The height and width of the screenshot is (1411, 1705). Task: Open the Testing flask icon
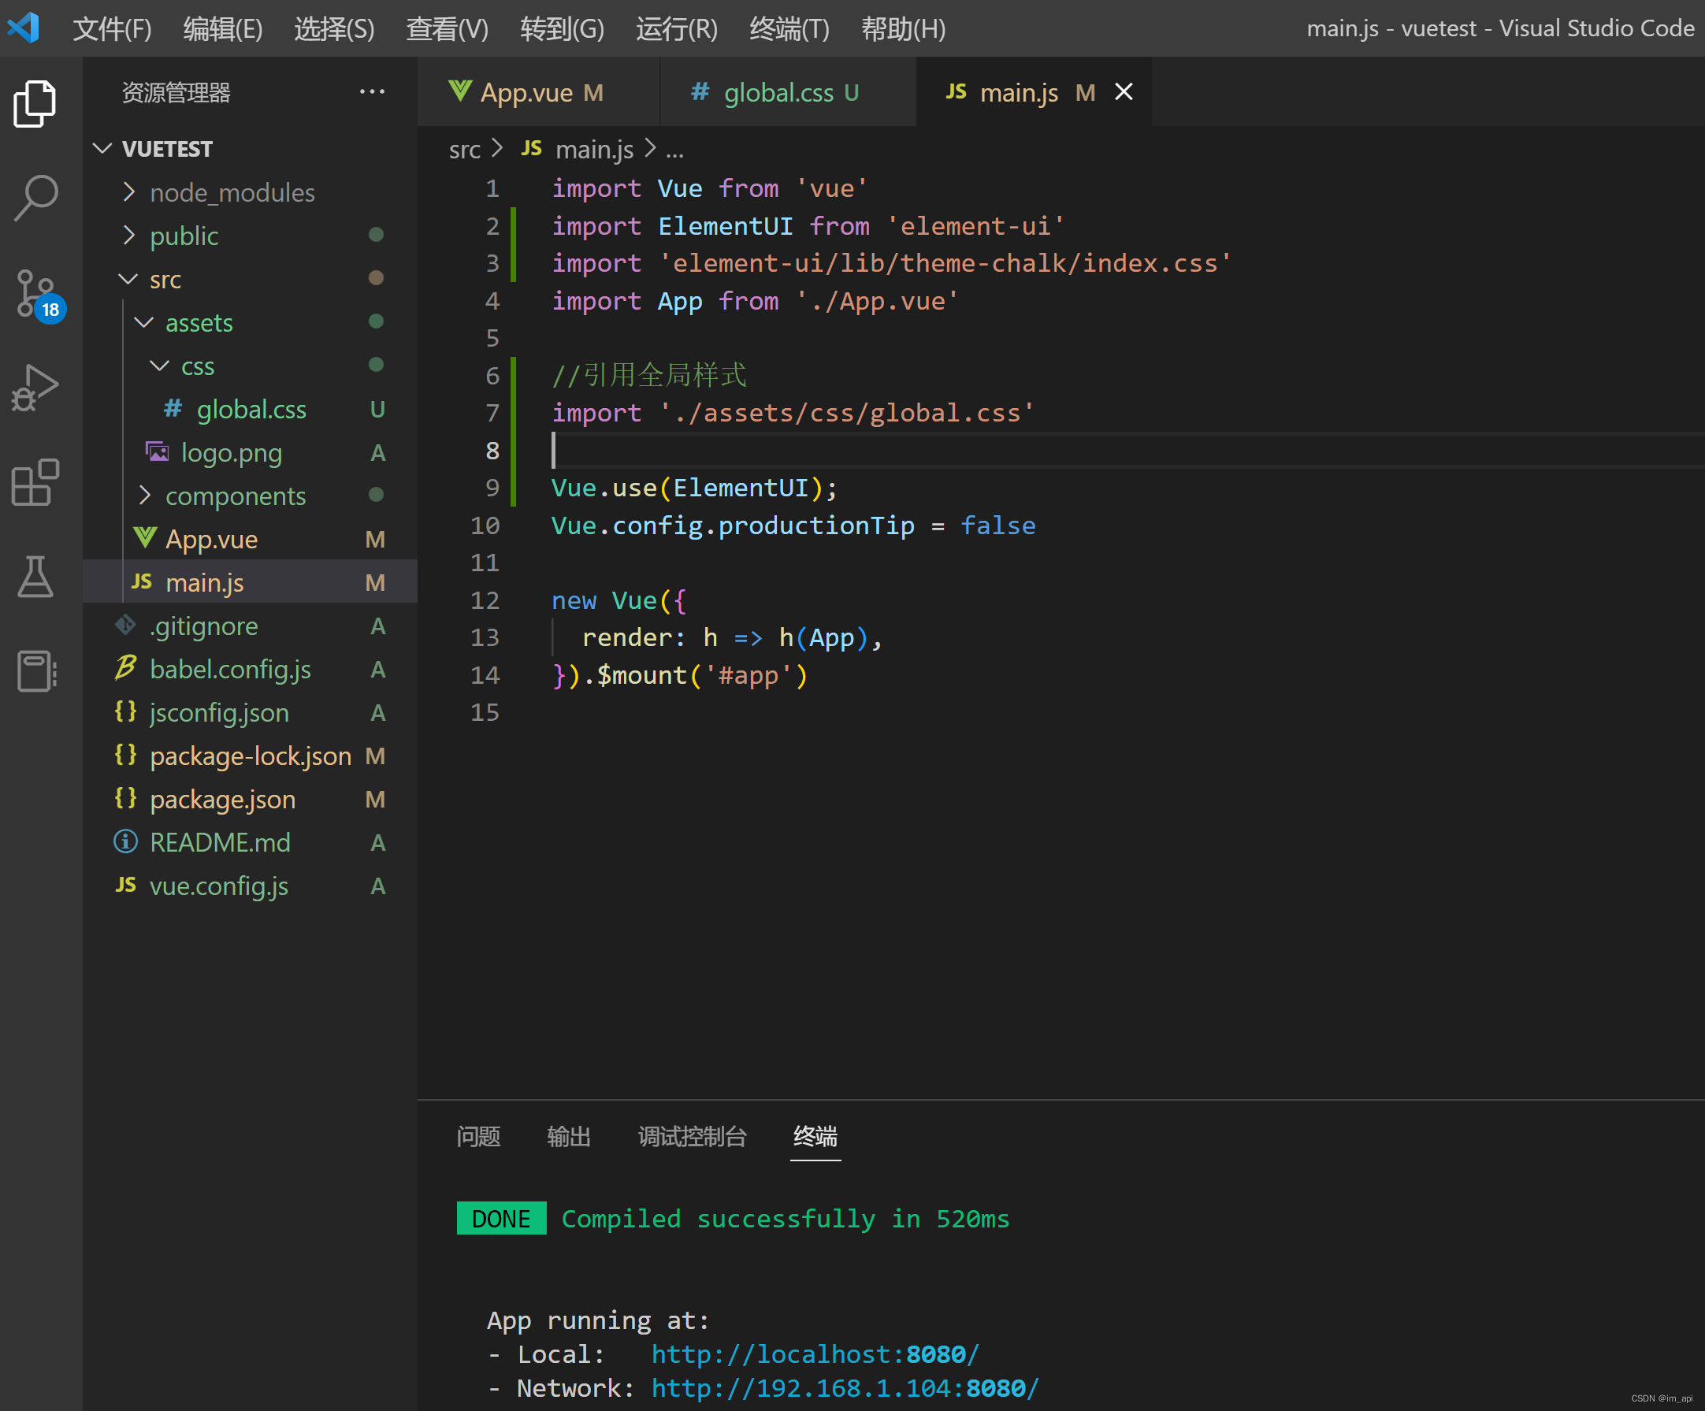click(35, 577)
